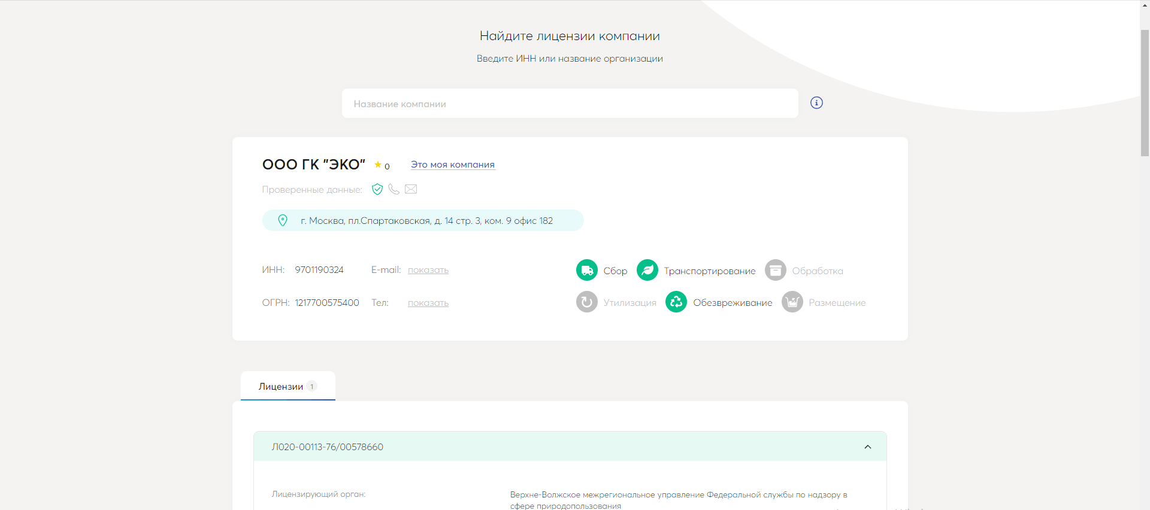Click the Размещение basket icon
1150x510 pixels.
click(x=792, y=302)
